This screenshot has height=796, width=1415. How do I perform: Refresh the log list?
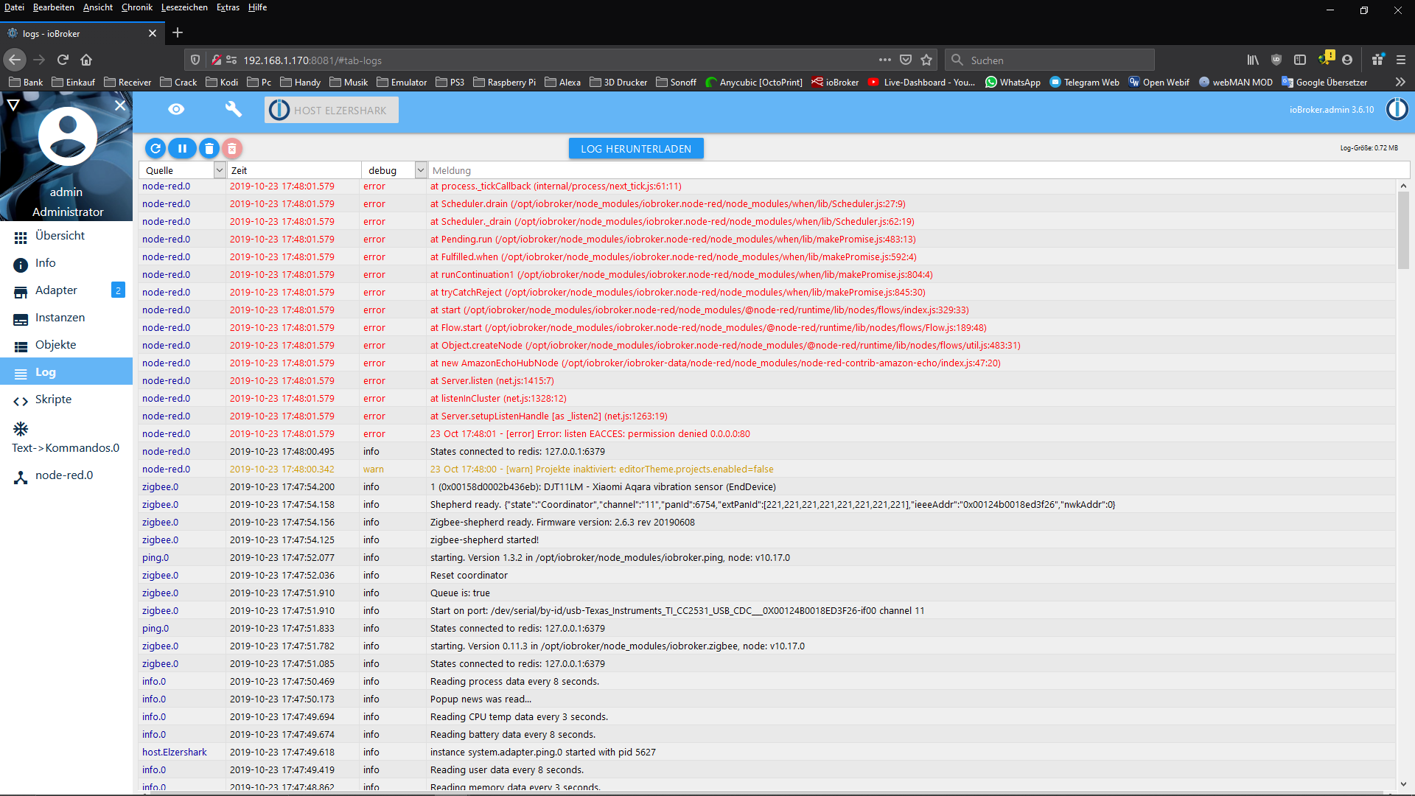[x=156, y=148]
